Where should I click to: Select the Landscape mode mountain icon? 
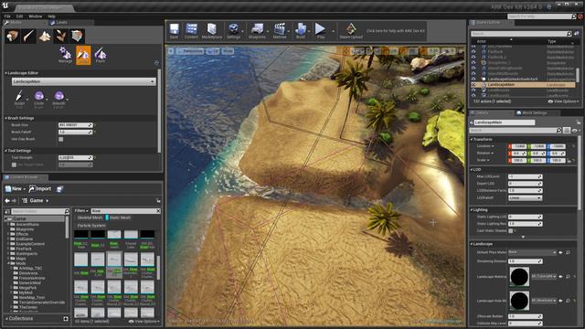[45, 37]
